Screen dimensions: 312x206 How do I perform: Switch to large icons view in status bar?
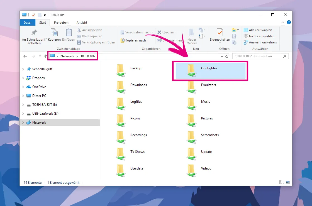[x=288, y=182]
